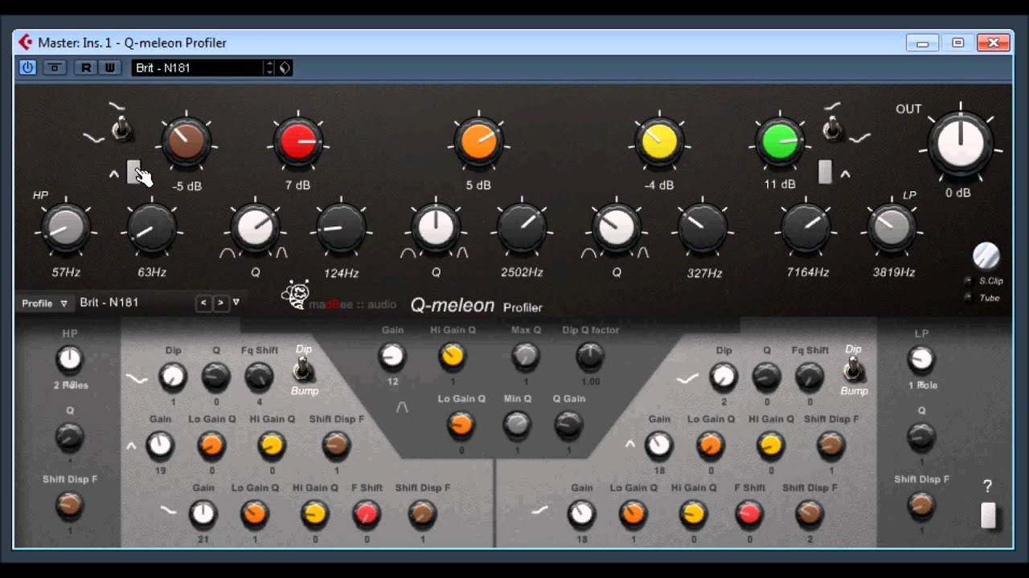Click left panel Fq Shift knob showing 4

259,376
